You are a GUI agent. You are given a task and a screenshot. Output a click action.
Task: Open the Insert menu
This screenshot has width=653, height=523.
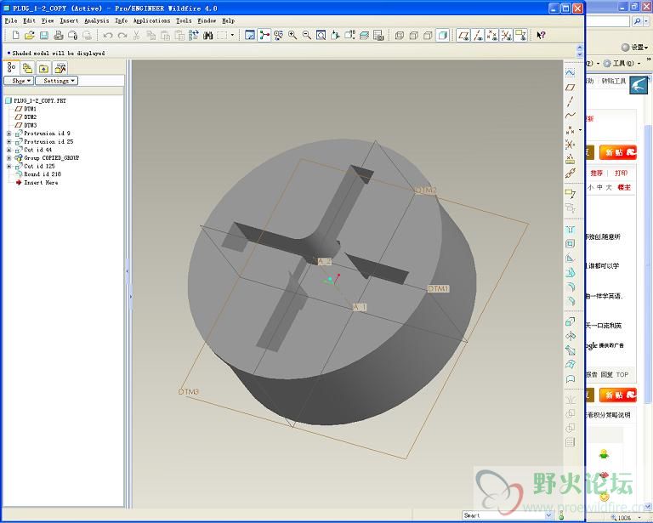coord(69,20)
